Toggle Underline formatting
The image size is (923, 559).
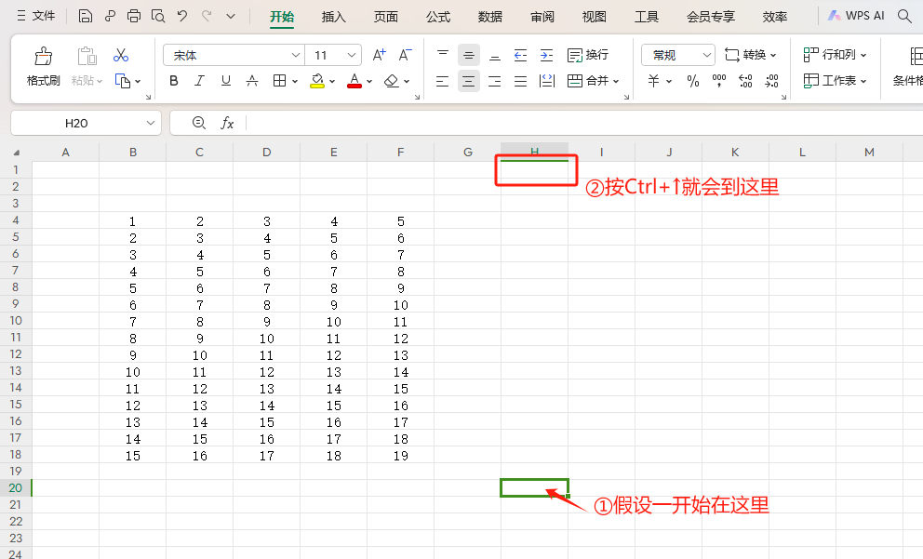point(225,81)
